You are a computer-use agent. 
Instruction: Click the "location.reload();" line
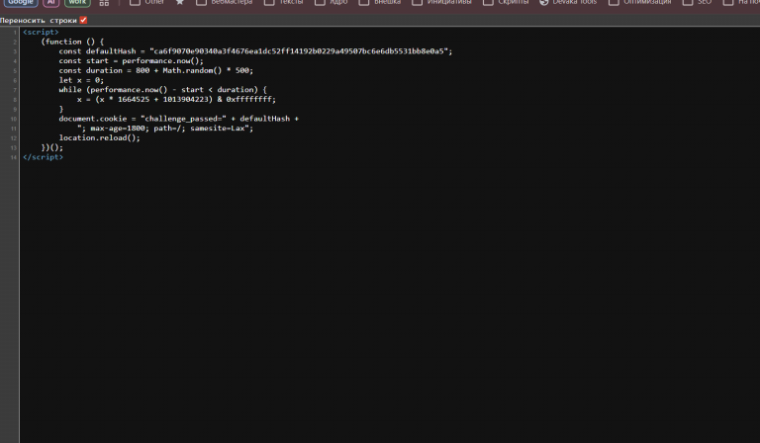point(99,138)
